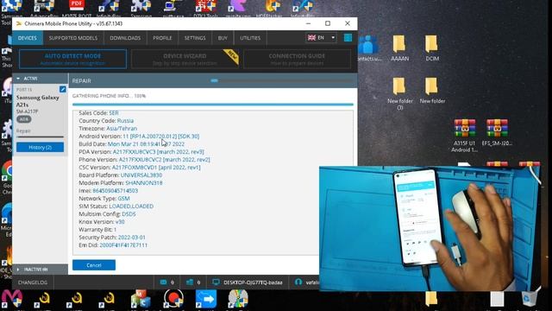Click the Board Platform UNIVERSAL3830 value

[141, 175]
